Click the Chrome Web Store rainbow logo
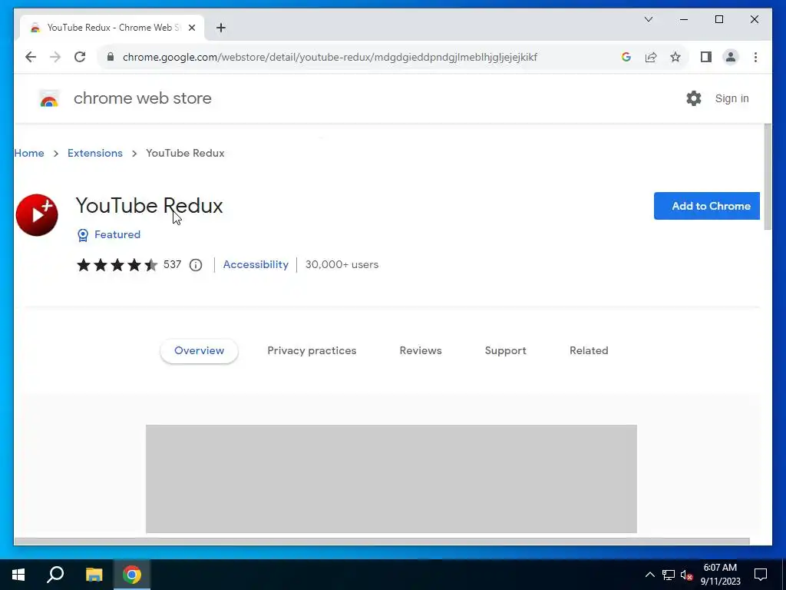Screen dimensions: 786x590 click(48, 99)
